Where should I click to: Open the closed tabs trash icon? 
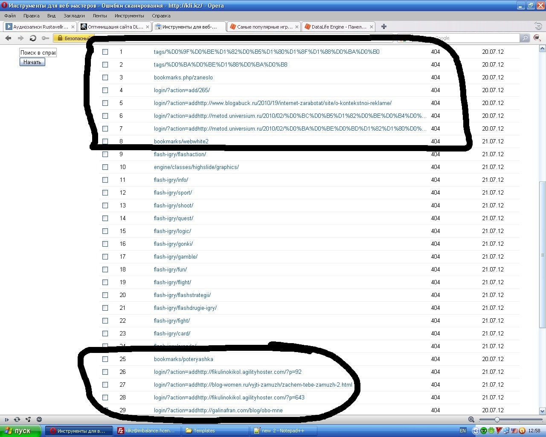tap(538, 26)
